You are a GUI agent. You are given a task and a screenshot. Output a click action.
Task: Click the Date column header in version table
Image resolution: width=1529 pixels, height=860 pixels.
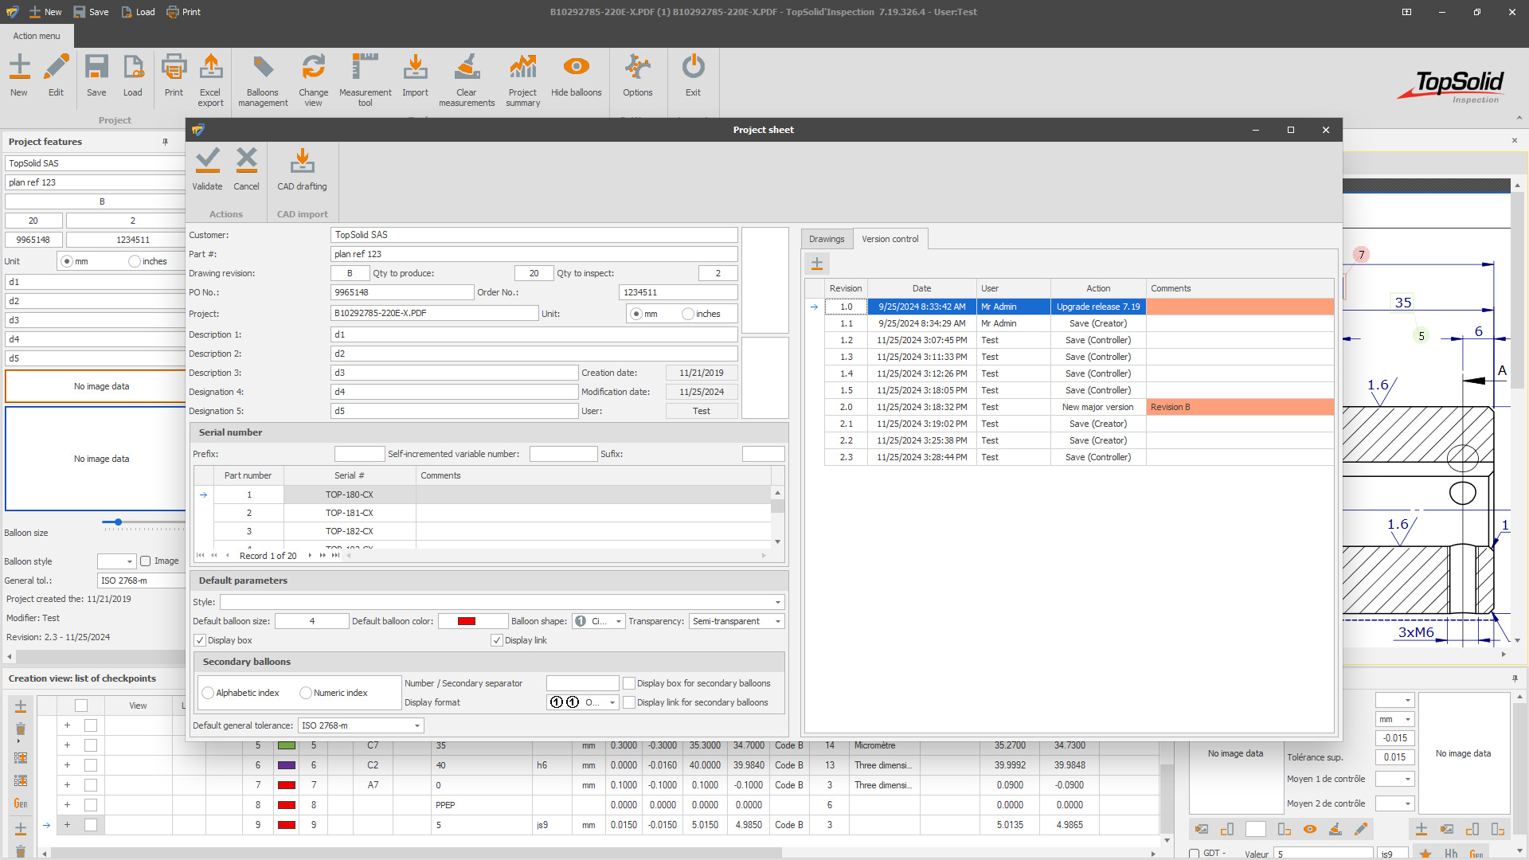coord(921,288)
